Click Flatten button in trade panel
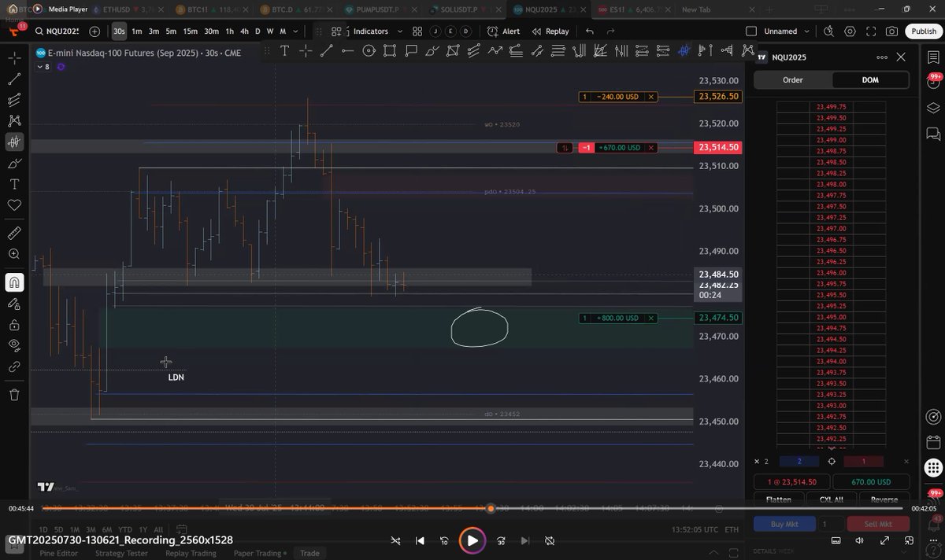Image resolution: width=945 pixels, height=560 pixels. click(778, 499)
